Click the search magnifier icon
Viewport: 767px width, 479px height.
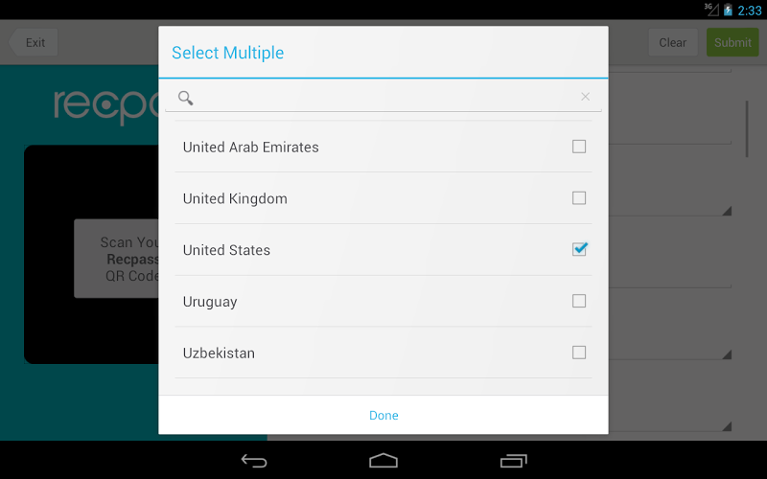[185, 98]
